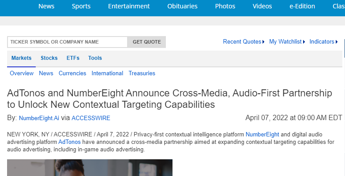Click the article's lead image thumbnail

90,168
